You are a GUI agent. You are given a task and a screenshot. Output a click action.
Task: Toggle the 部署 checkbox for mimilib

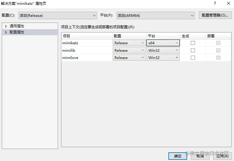click(x=218, y=50)
